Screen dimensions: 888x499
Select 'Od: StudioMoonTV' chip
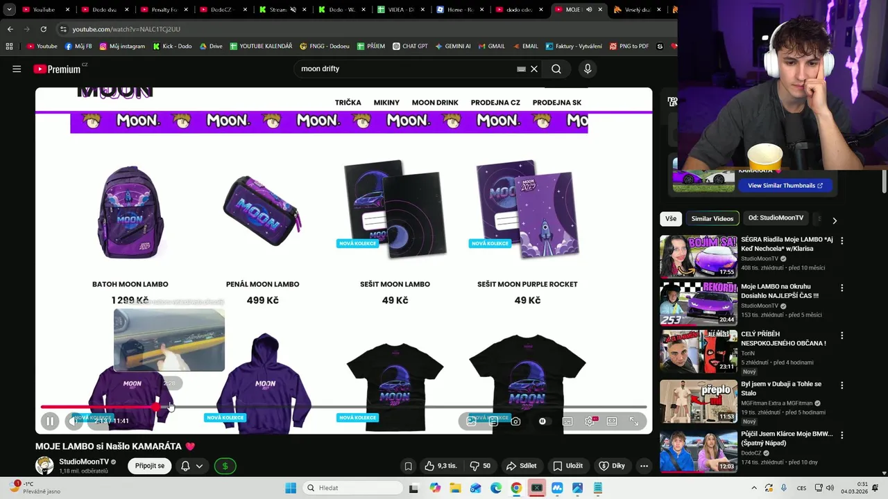(776, 218)
